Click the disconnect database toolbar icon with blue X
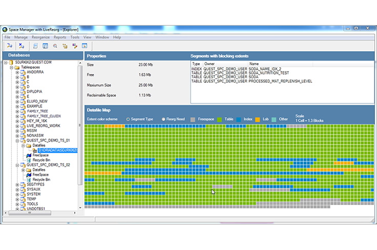This screenshot has height=250, width=377. 22,46
